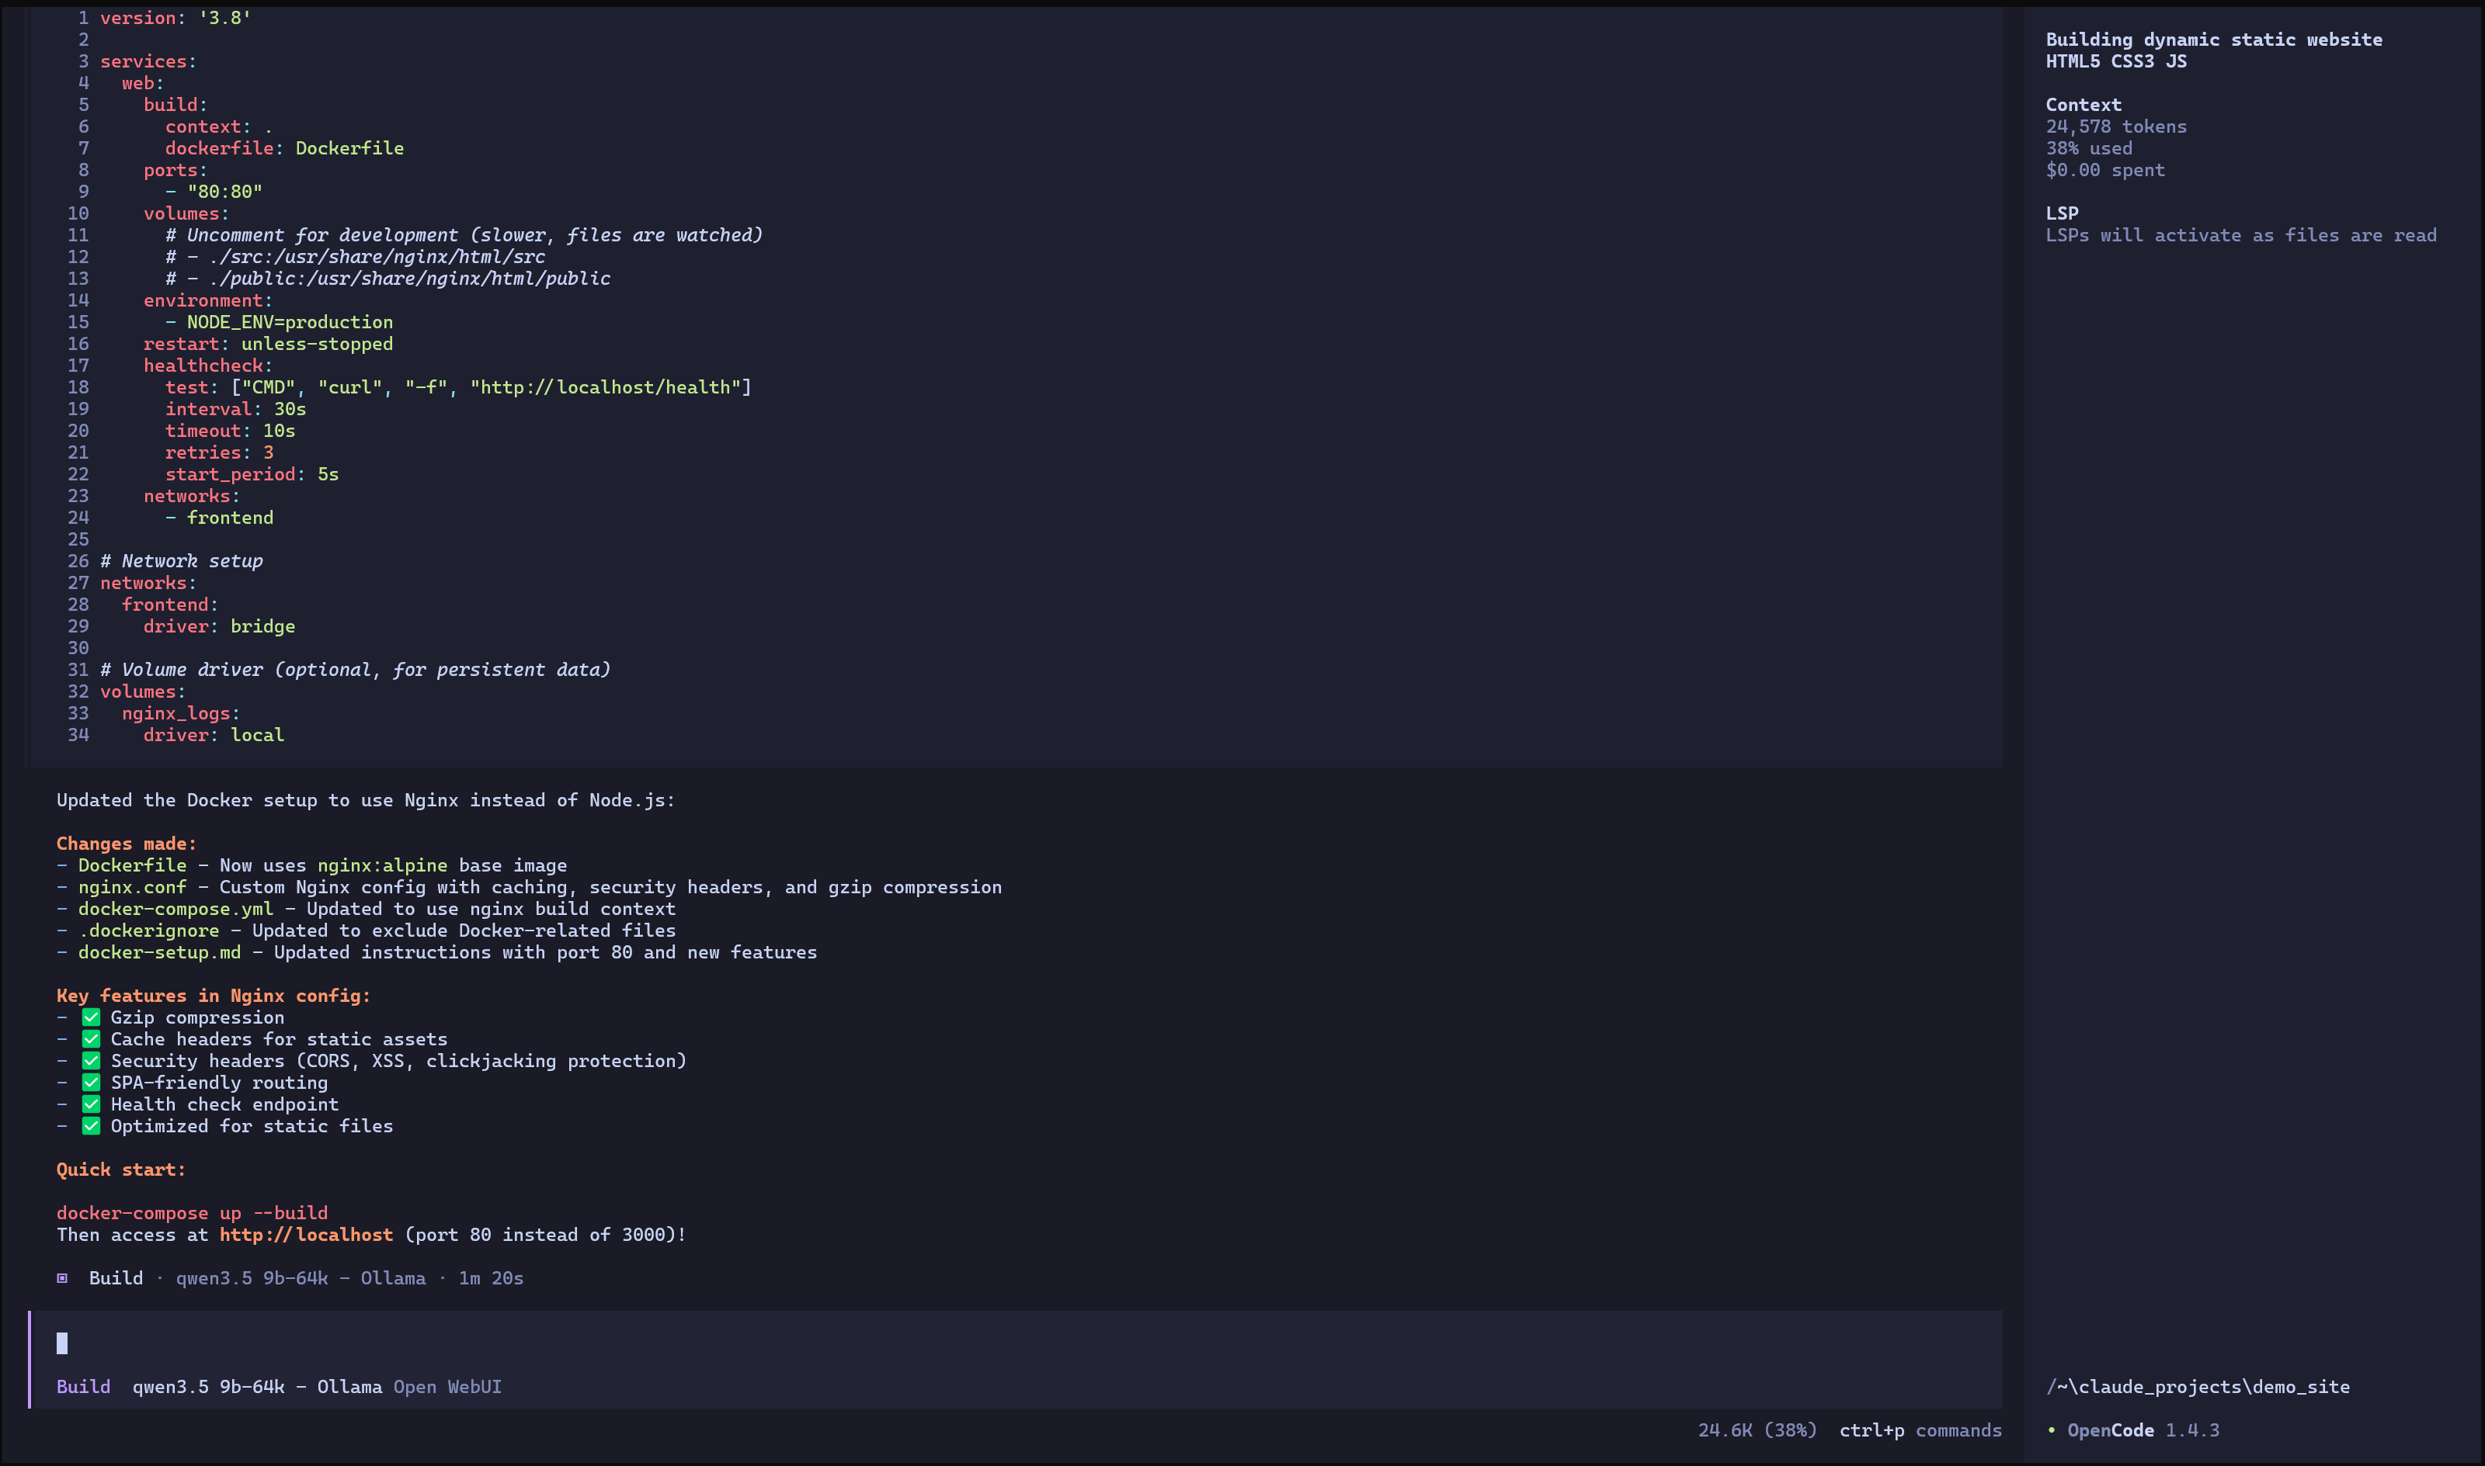Click the 'Changes made:' heading
This screenshot has width=2485, height=1466.
tap(127, 844)
